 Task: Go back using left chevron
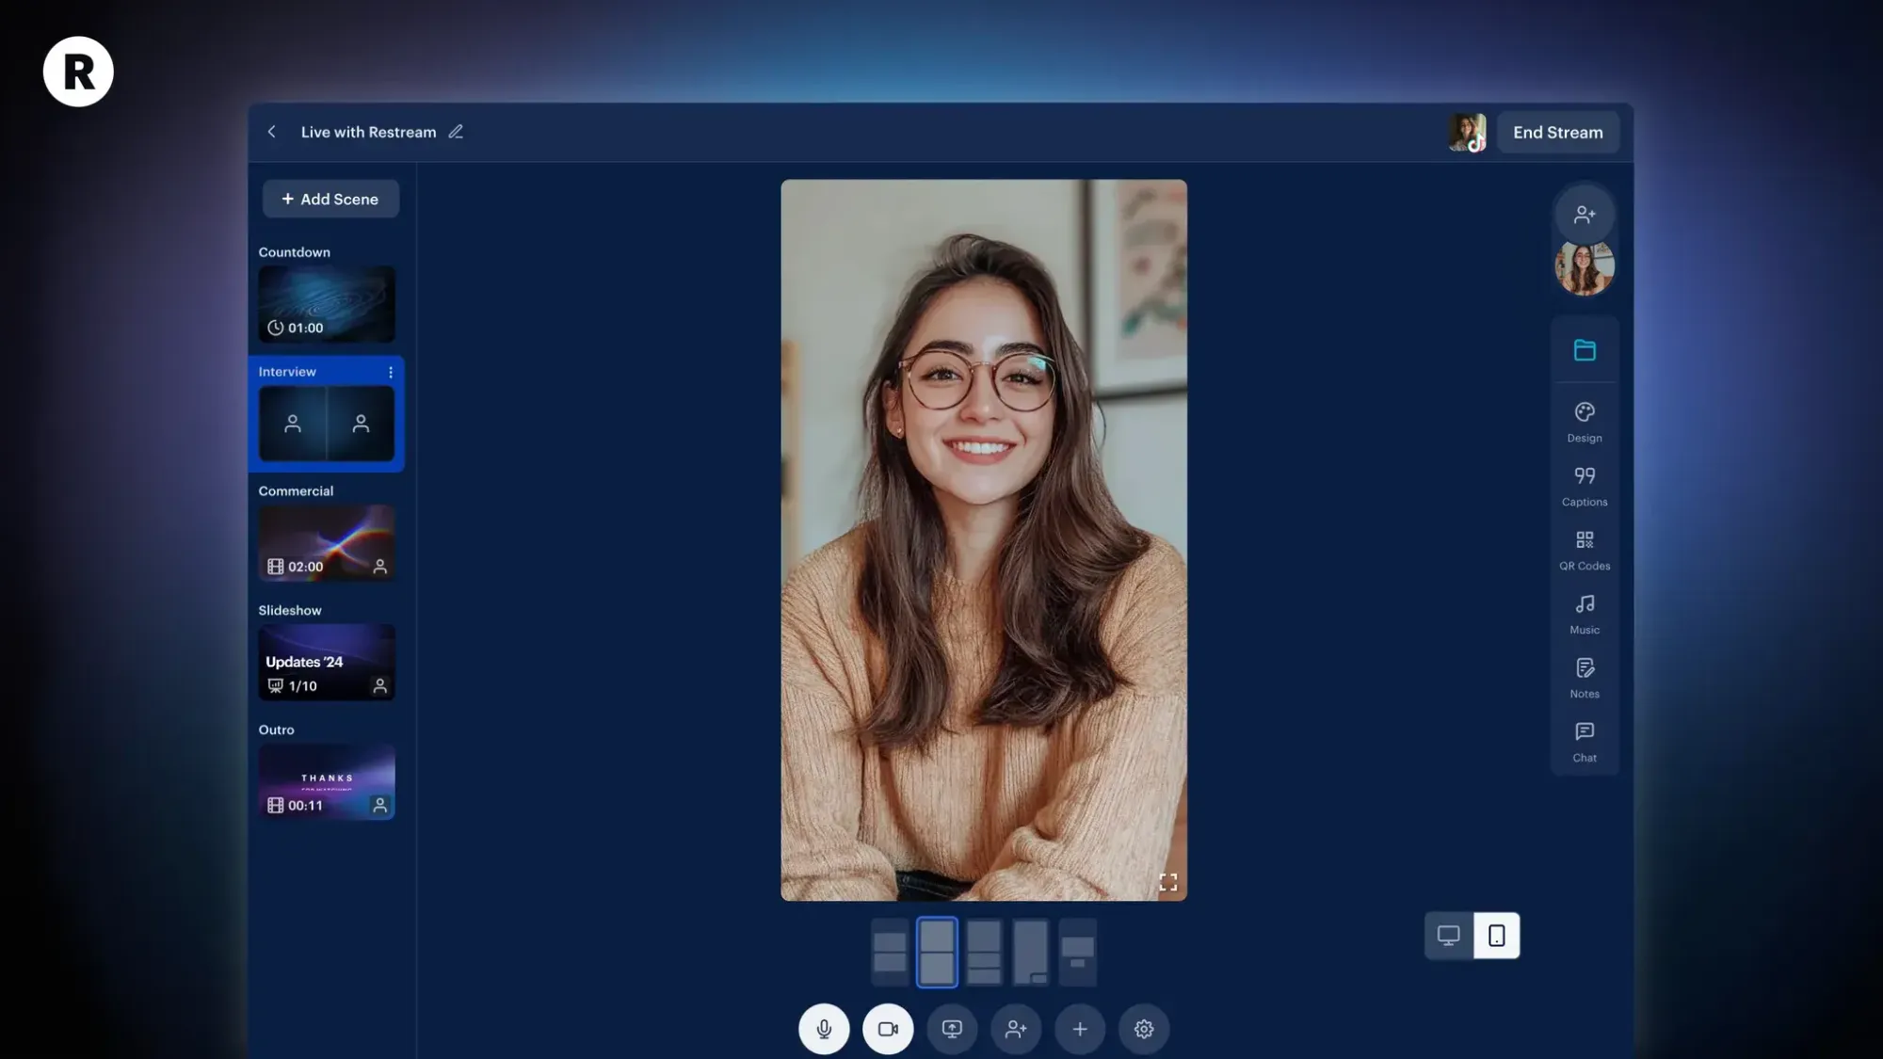272,132
